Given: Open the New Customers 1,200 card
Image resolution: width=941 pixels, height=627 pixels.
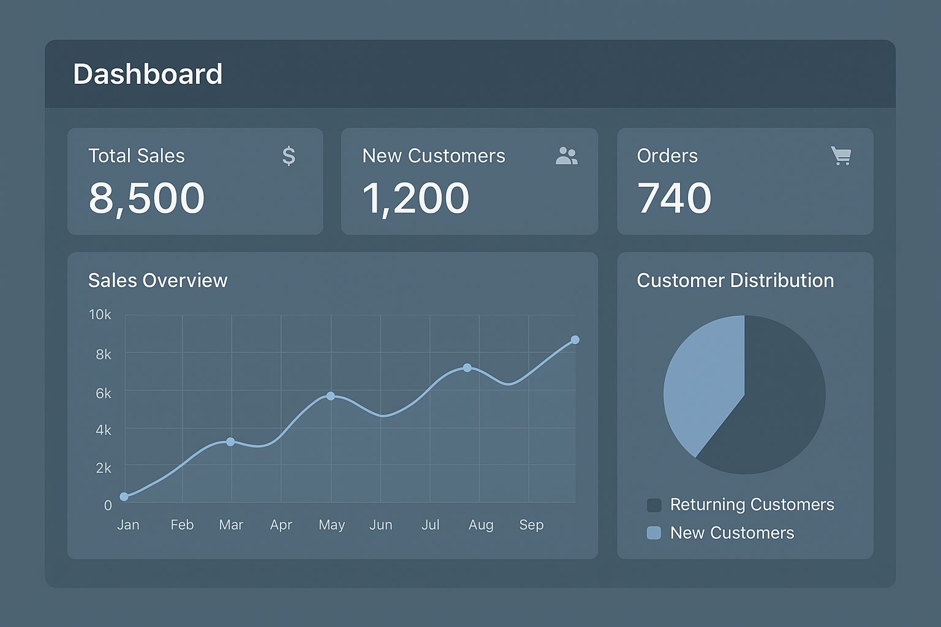Looking at the screenshot, I should (x=469, y=181).
